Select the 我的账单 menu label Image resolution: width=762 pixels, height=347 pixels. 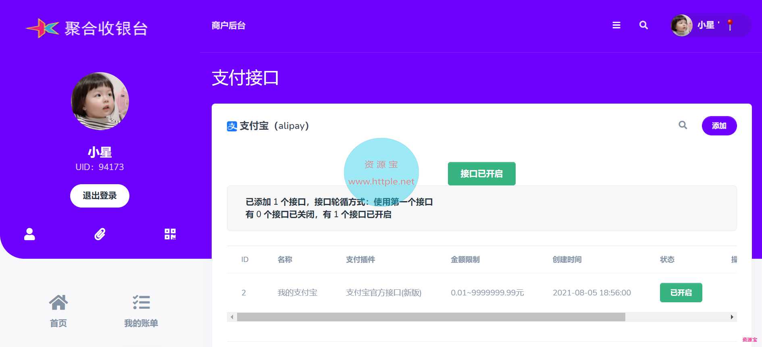pos(141,323)
